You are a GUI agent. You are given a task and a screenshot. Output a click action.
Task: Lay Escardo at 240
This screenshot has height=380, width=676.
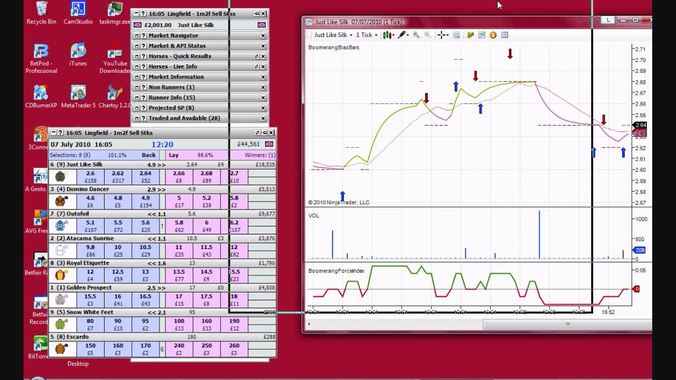(x=179, y=349)
